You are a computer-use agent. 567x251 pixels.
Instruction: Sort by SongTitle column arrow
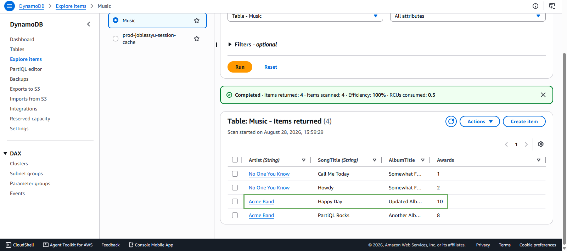(x=375, y=160)
